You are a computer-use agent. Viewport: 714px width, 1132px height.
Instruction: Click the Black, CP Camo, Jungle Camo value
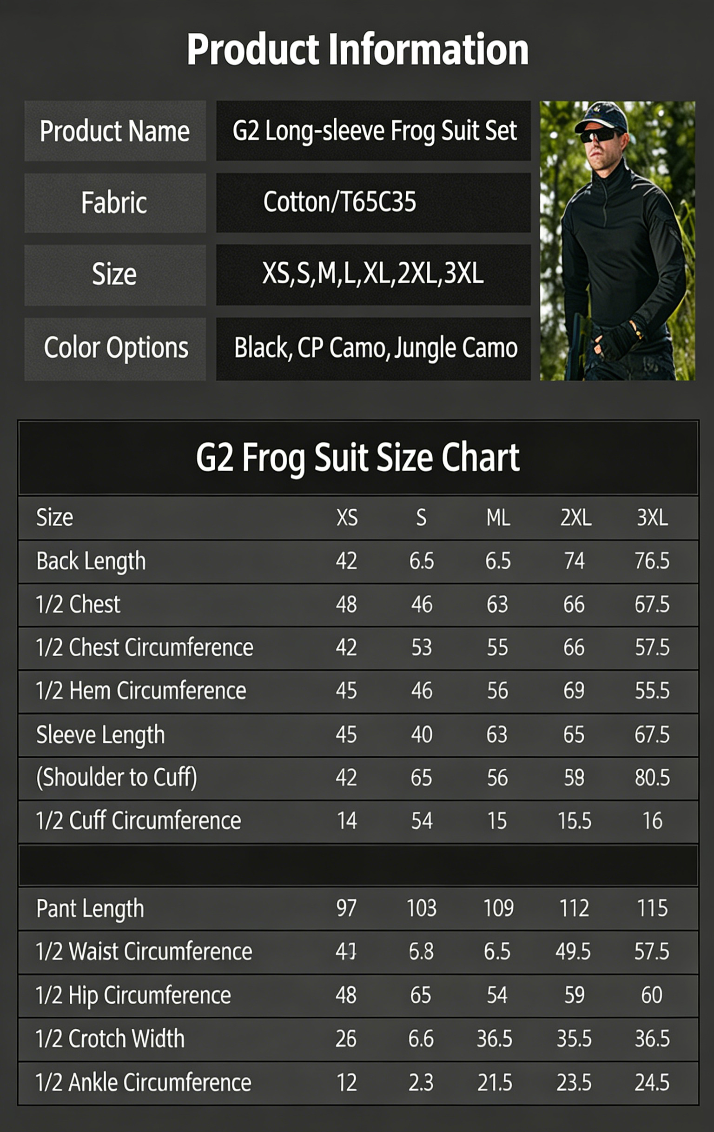[375, 348]
